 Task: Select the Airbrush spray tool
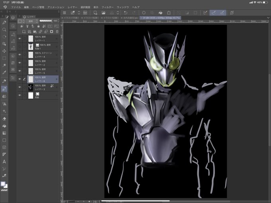(x=4, y=104)
